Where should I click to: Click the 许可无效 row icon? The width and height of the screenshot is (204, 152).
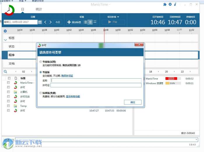tap(15, 96)
